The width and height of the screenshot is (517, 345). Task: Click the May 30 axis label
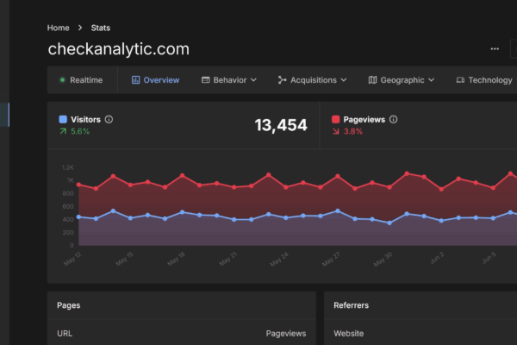[x=383, y=259]
